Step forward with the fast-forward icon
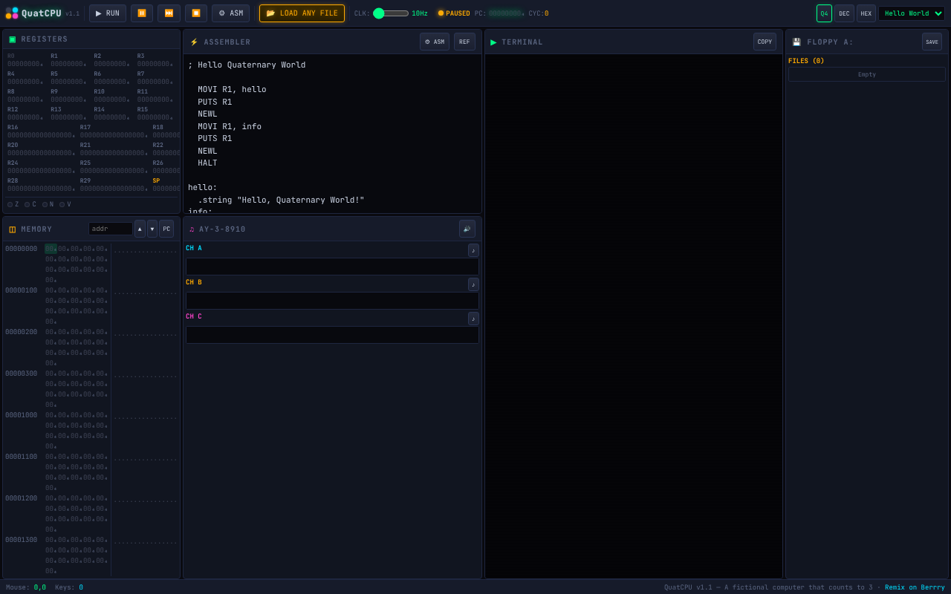 coord(169,13)
